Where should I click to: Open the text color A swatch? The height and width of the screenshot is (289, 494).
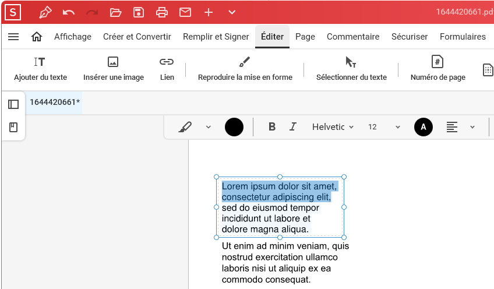(424, 127)
